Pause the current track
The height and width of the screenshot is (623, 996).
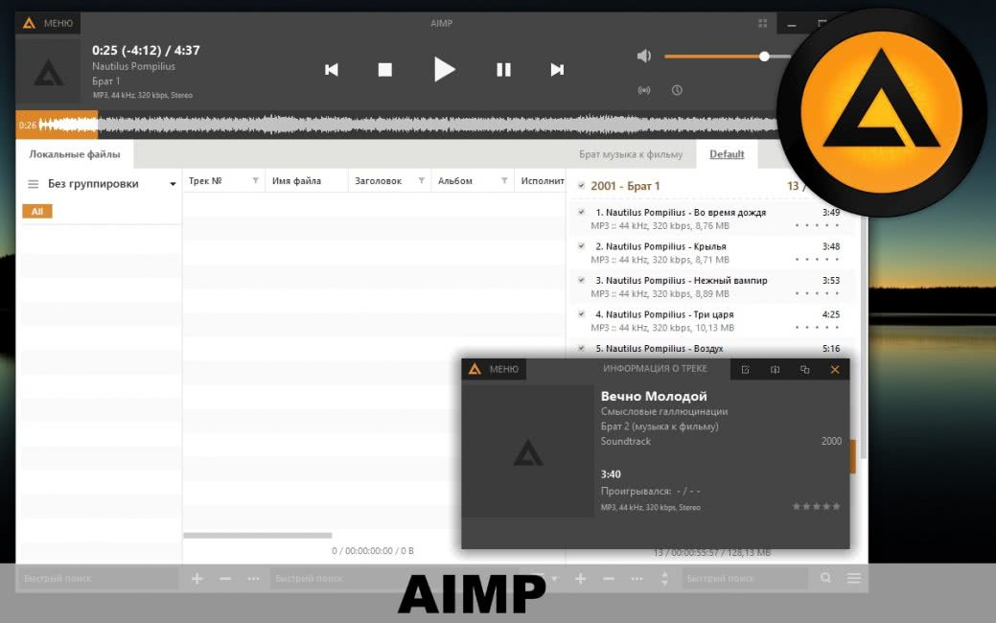click(x=503, y=70)
